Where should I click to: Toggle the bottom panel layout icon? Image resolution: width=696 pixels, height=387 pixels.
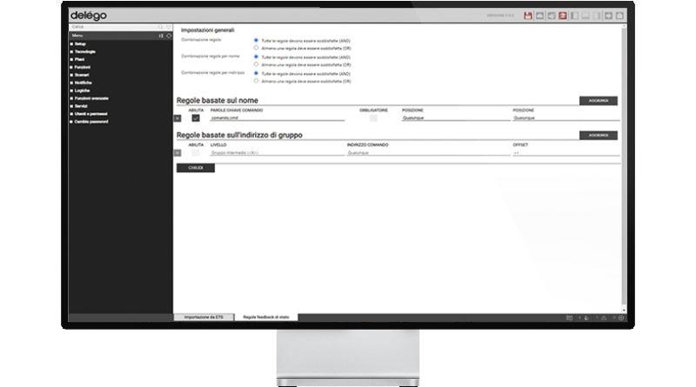(586, 16)
